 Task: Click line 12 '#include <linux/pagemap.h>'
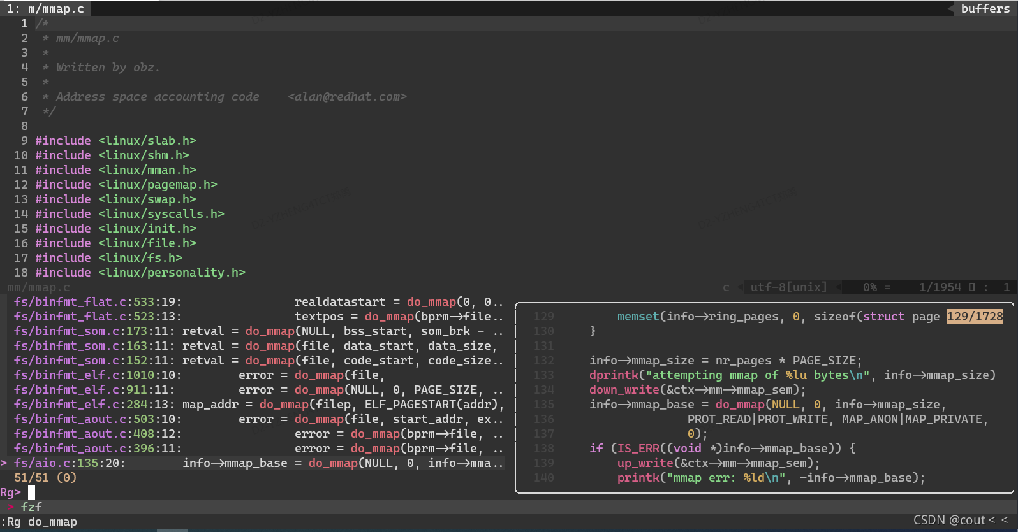126,185
